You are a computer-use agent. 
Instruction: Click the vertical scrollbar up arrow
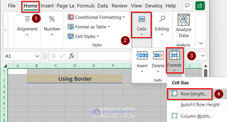click(205, 66)
